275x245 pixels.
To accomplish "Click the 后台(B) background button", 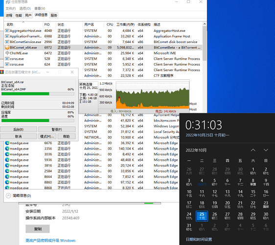I will coord(19,129).
